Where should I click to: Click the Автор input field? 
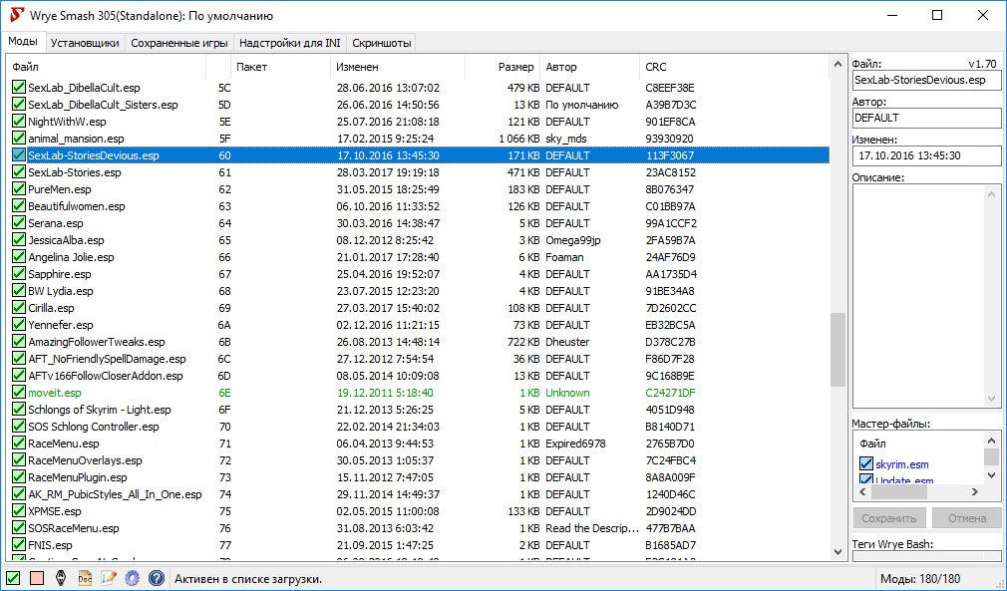coord(926,118)
